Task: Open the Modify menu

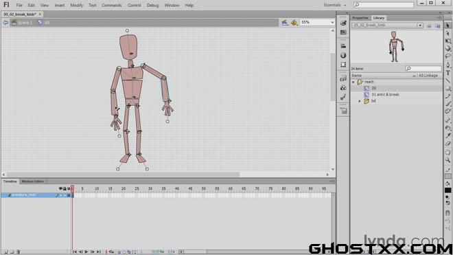Action: coord(77,5)
